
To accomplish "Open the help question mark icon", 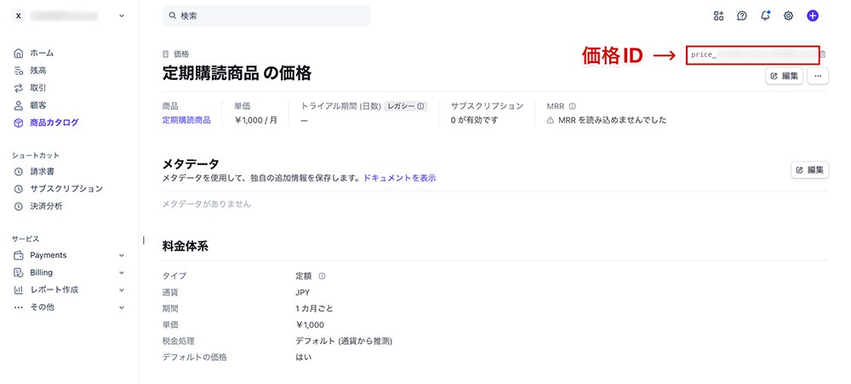I will [x=742, y=15].
